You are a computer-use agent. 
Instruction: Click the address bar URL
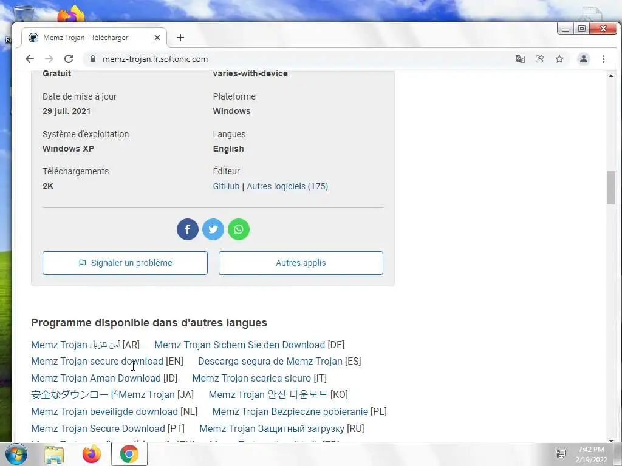(x=155, y=59)
